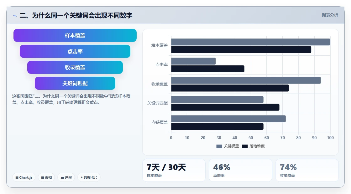Click the 落地难度 legend color box
Viewport: 351px width, 194px height.
pyautogui.click(x=245, y=146)
